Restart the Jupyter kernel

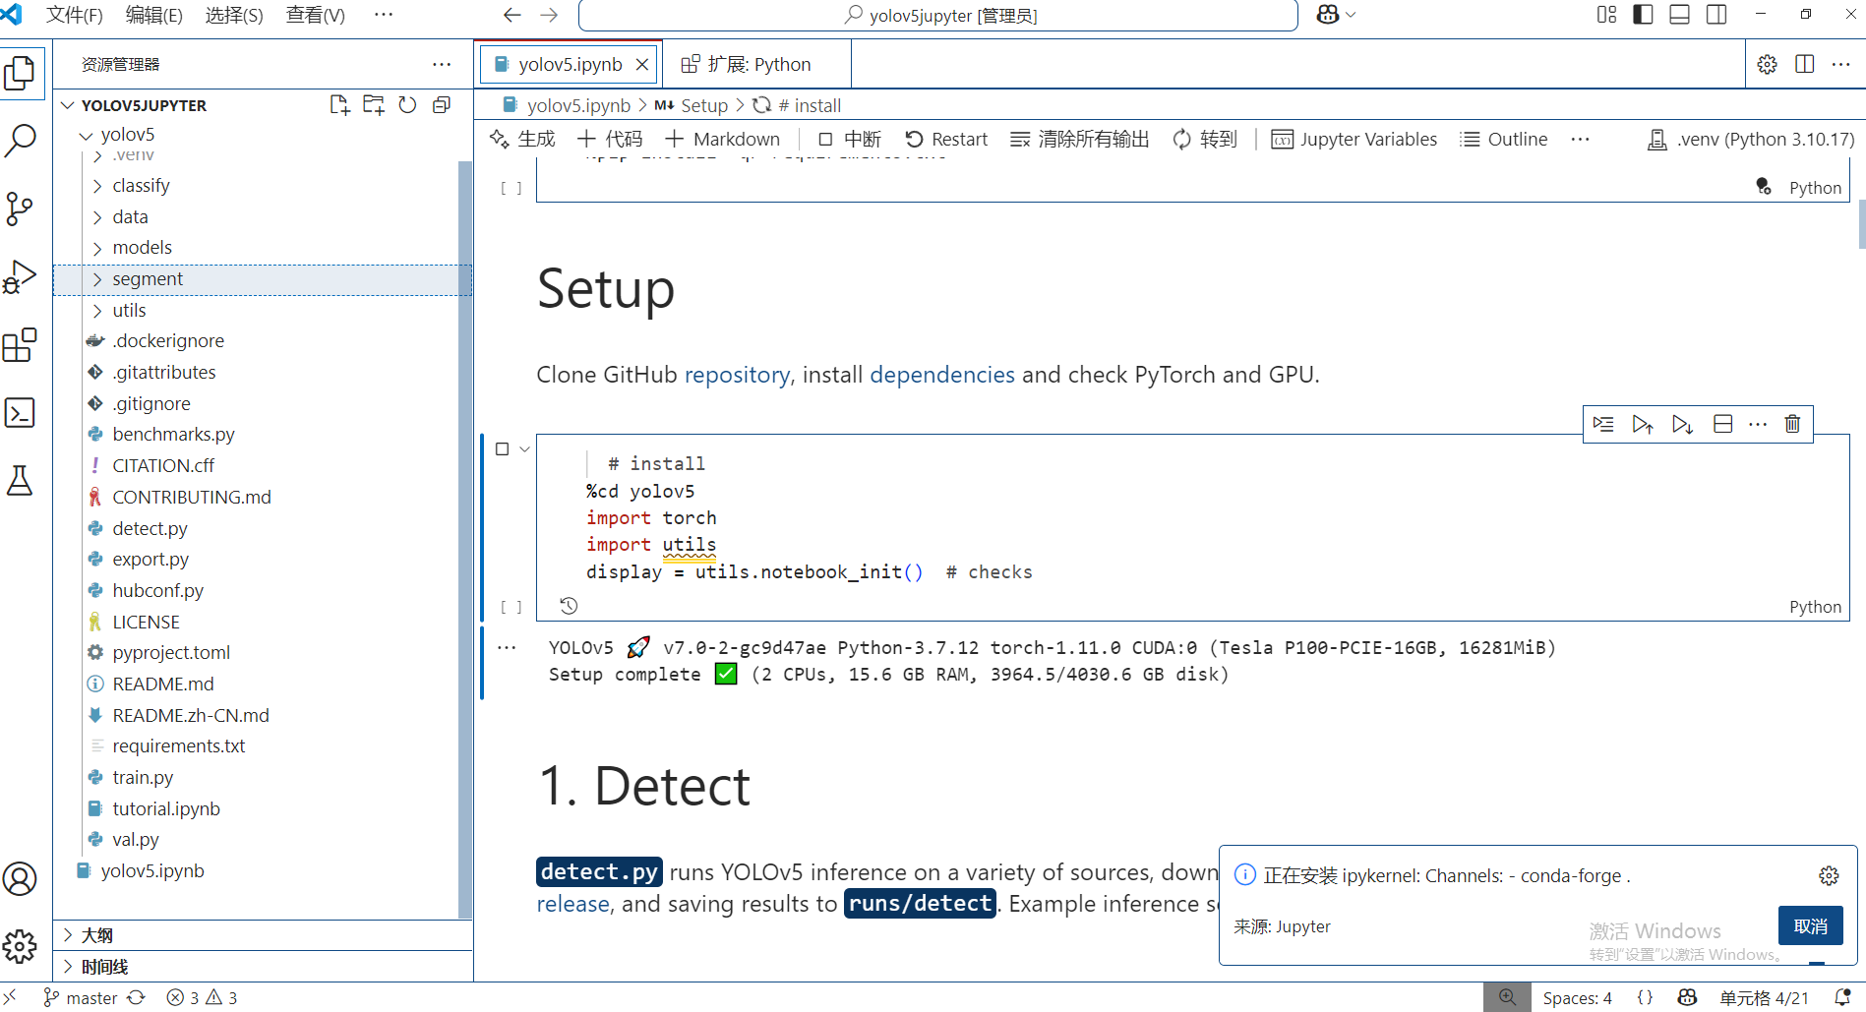click(x=946, y=140)
